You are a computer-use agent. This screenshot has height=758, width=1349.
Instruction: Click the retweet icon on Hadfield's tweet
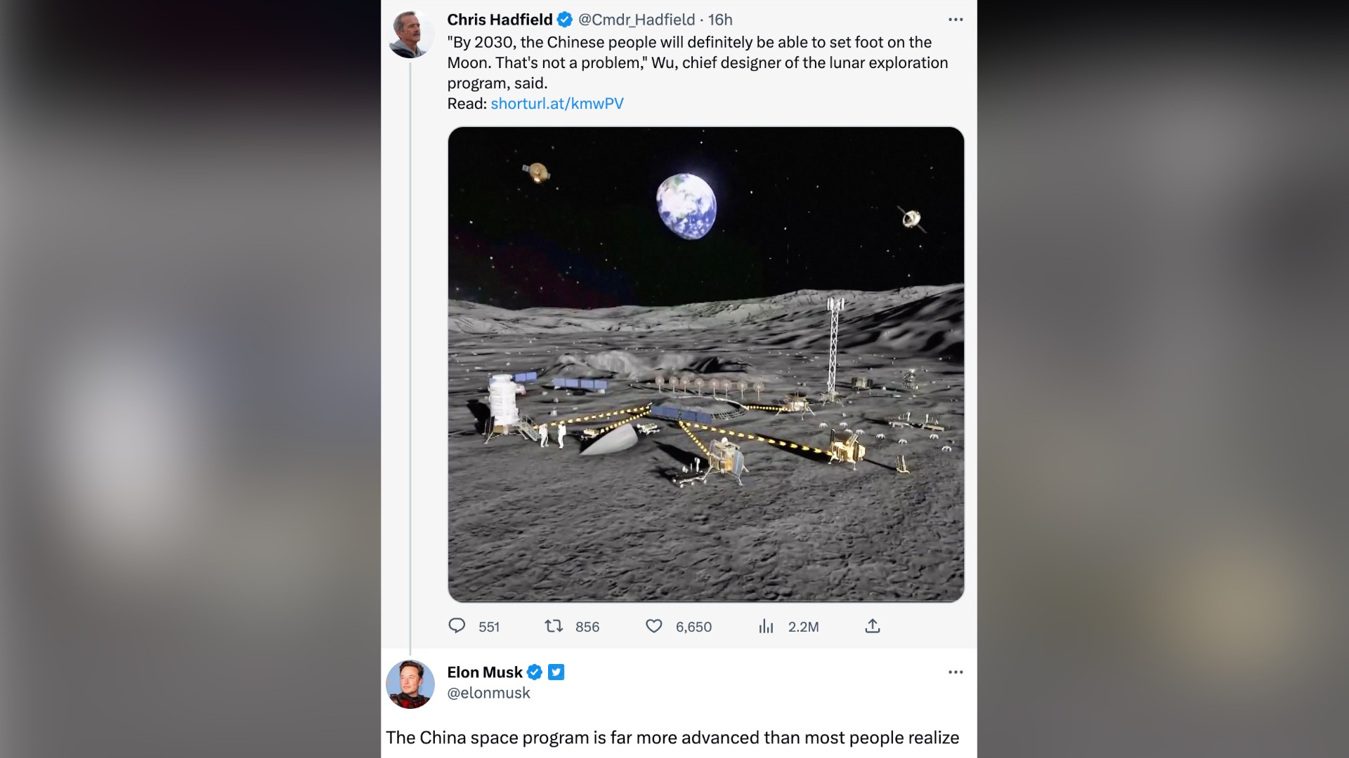(x=554, y=626)
